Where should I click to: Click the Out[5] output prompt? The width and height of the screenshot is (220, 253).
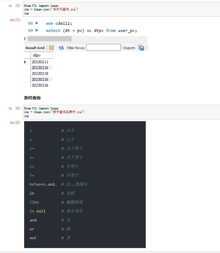tap(16, 20)
